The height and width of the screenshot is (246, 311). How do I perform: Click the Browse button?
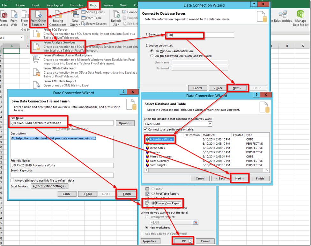[x=125, y=123]
